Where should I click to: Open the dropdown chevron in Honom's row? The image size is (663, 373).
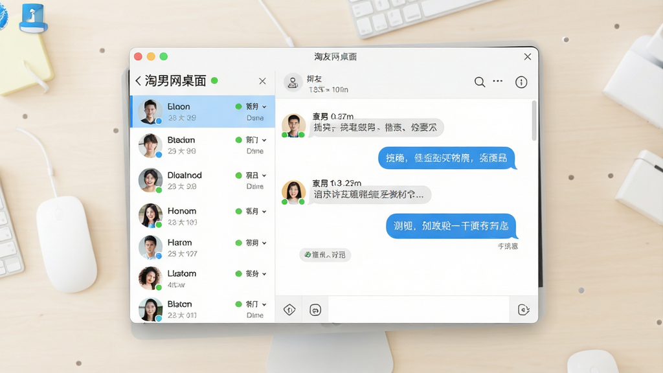click(x=264, y=212)
